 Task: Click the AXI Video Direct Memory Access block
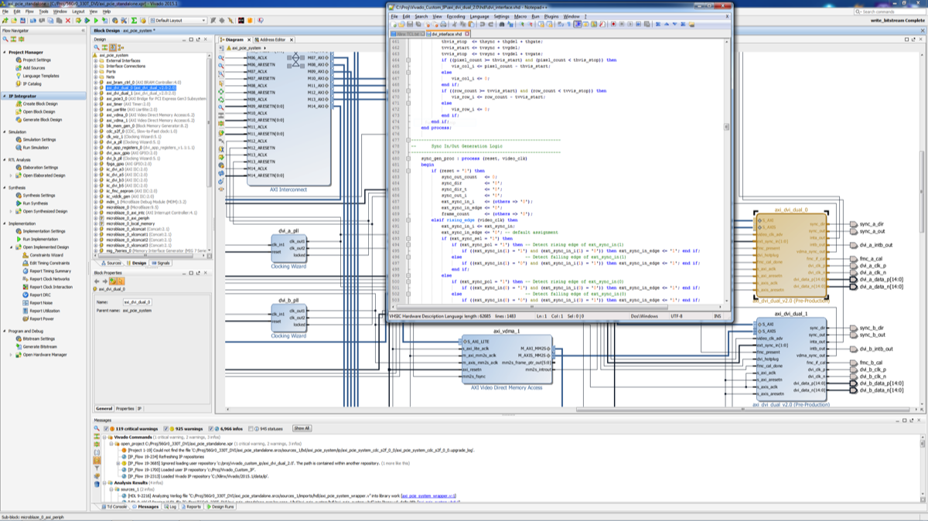click(x=508, y=359)
